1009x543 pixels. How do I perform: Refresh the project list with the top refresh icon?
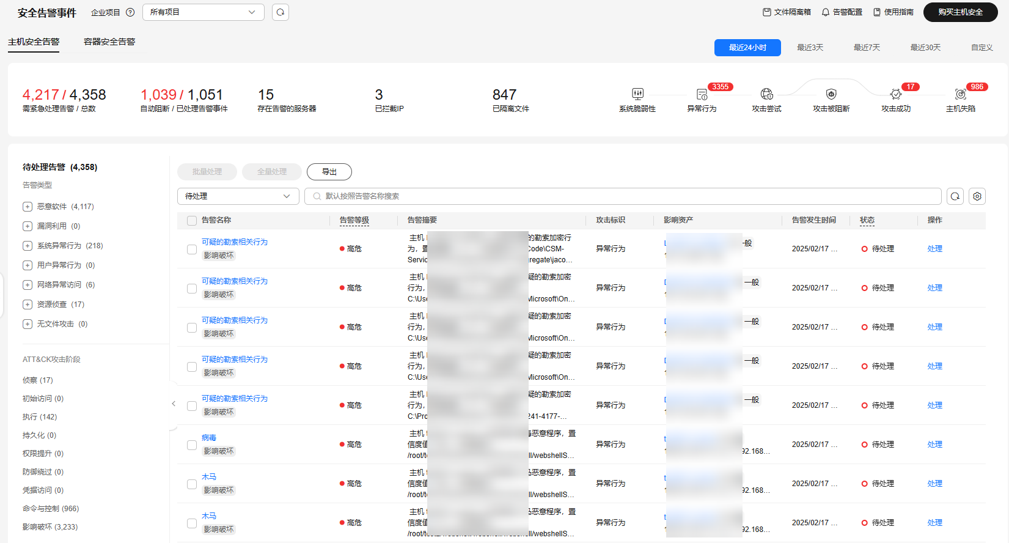(x=281, y=12)
